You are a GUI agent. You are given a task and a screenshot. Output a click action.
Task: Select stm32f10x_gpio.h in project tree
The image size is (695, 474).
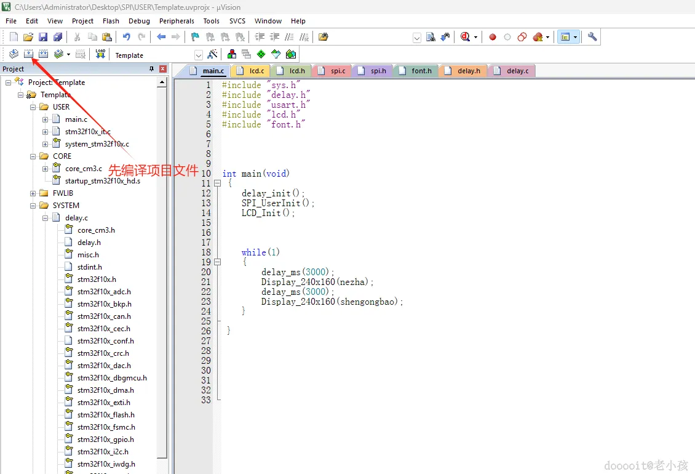coord(105,440)
